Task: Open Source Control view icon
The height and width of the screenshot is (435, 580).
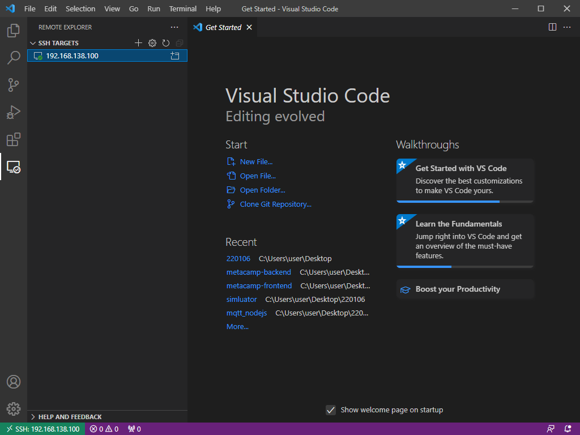Action: [x=14, y=85]
